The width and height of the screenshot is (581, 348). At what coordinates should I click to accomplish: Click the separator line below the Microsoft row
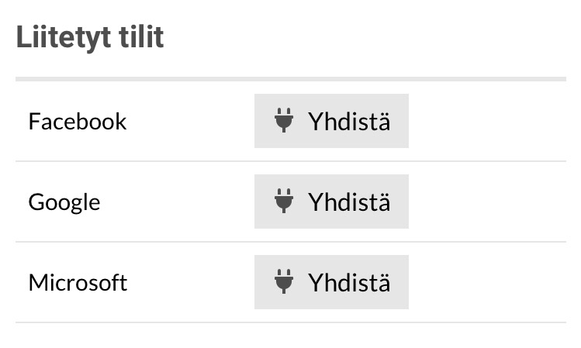coord(290,322)
